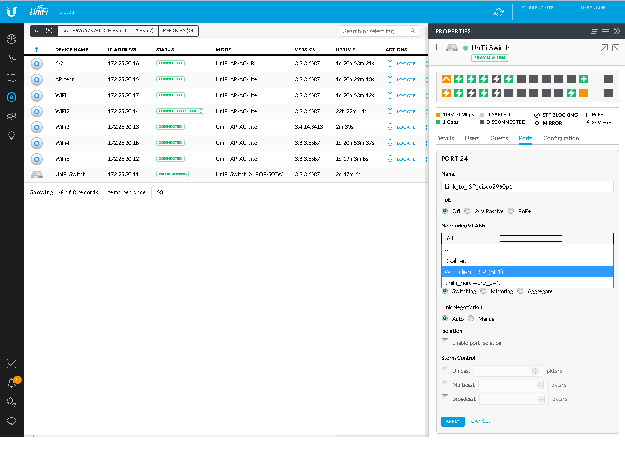Open the Guests tab in Properties

click(x=499, y=138)
